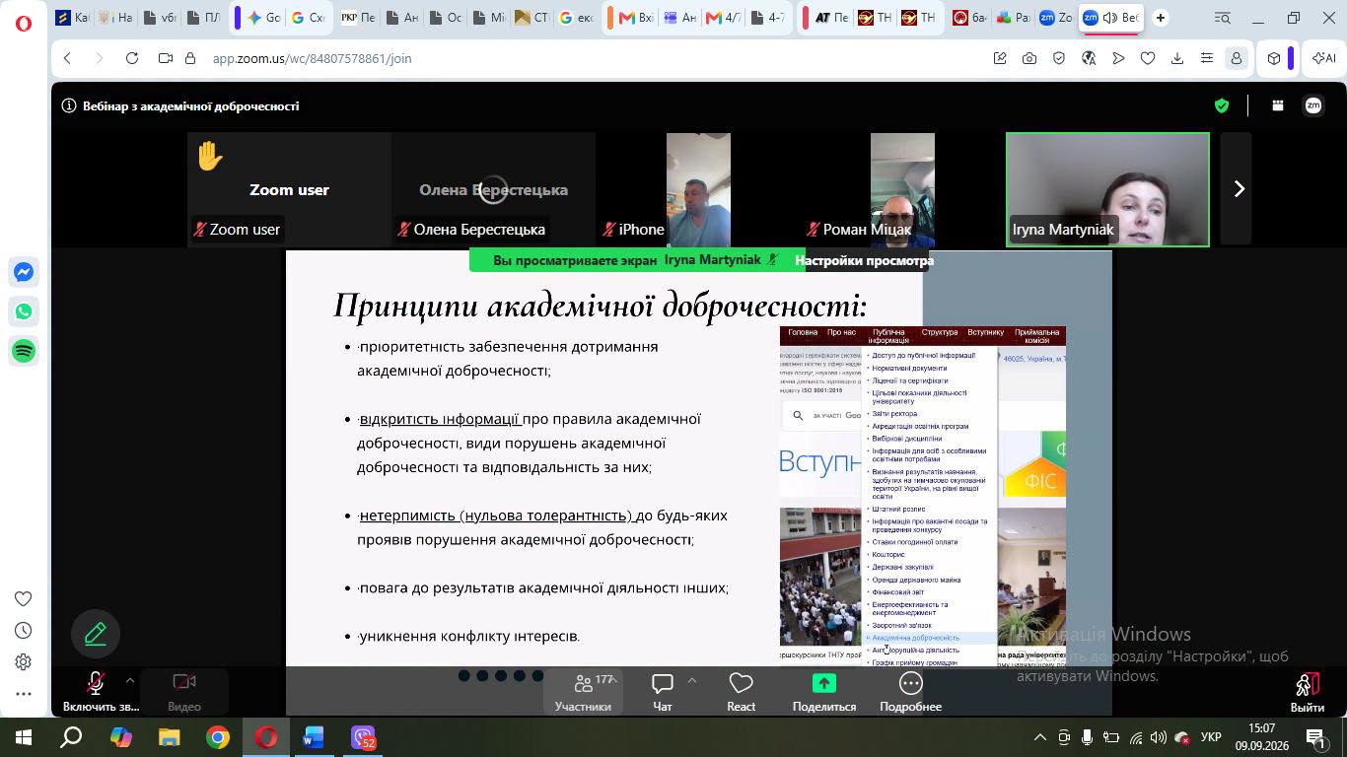Open the Participants panel
The height and width of the screenshot is (757, 1347).
pyautogui.click(x=583, y=692)
